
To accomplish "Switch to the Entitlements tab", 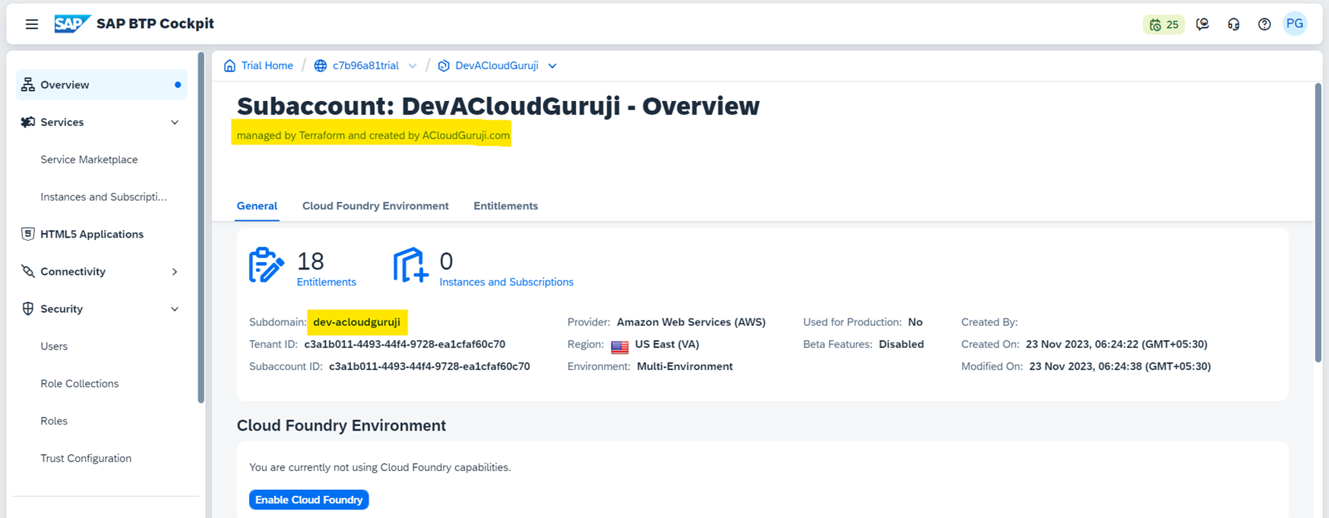I will click(505, 206).
